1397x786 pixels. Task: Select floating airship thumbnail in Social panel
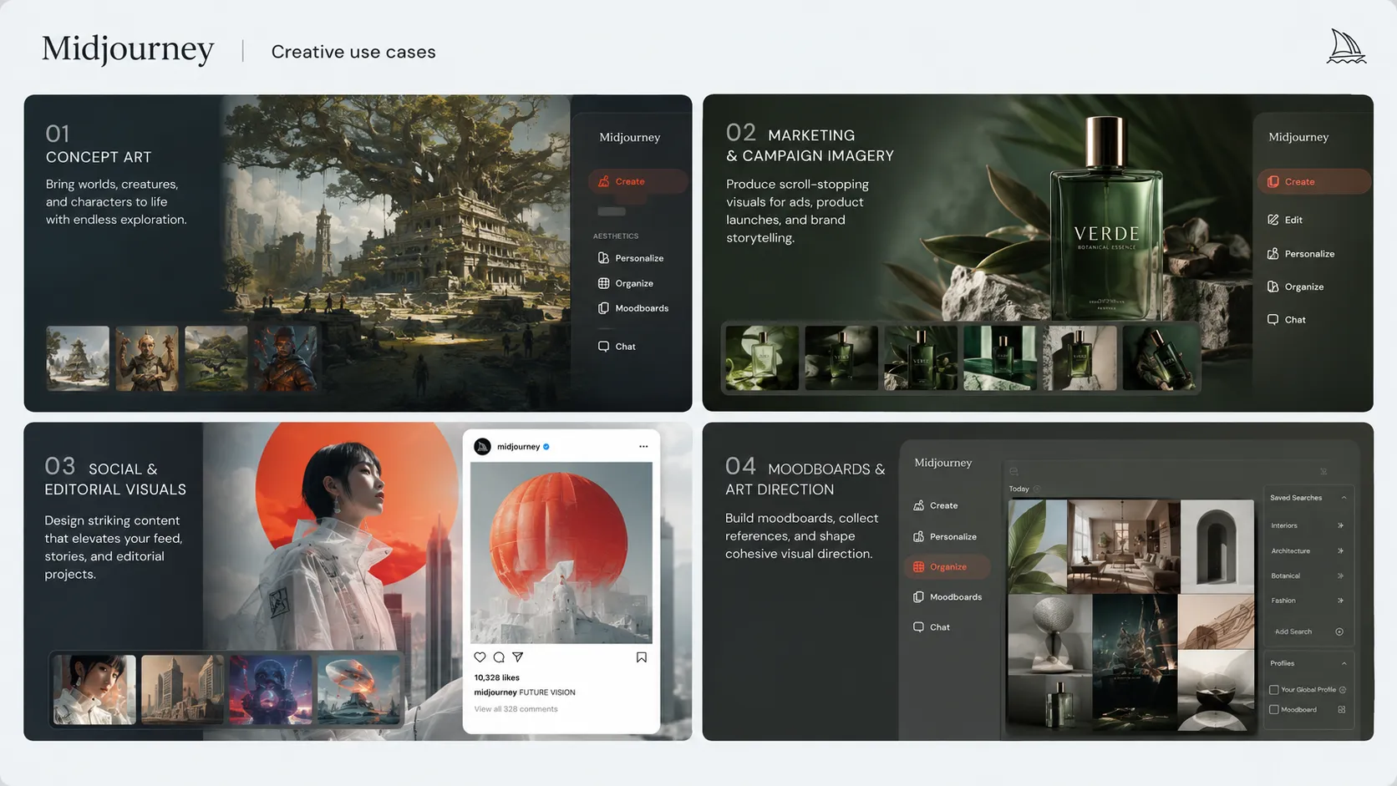click(358, 689)
